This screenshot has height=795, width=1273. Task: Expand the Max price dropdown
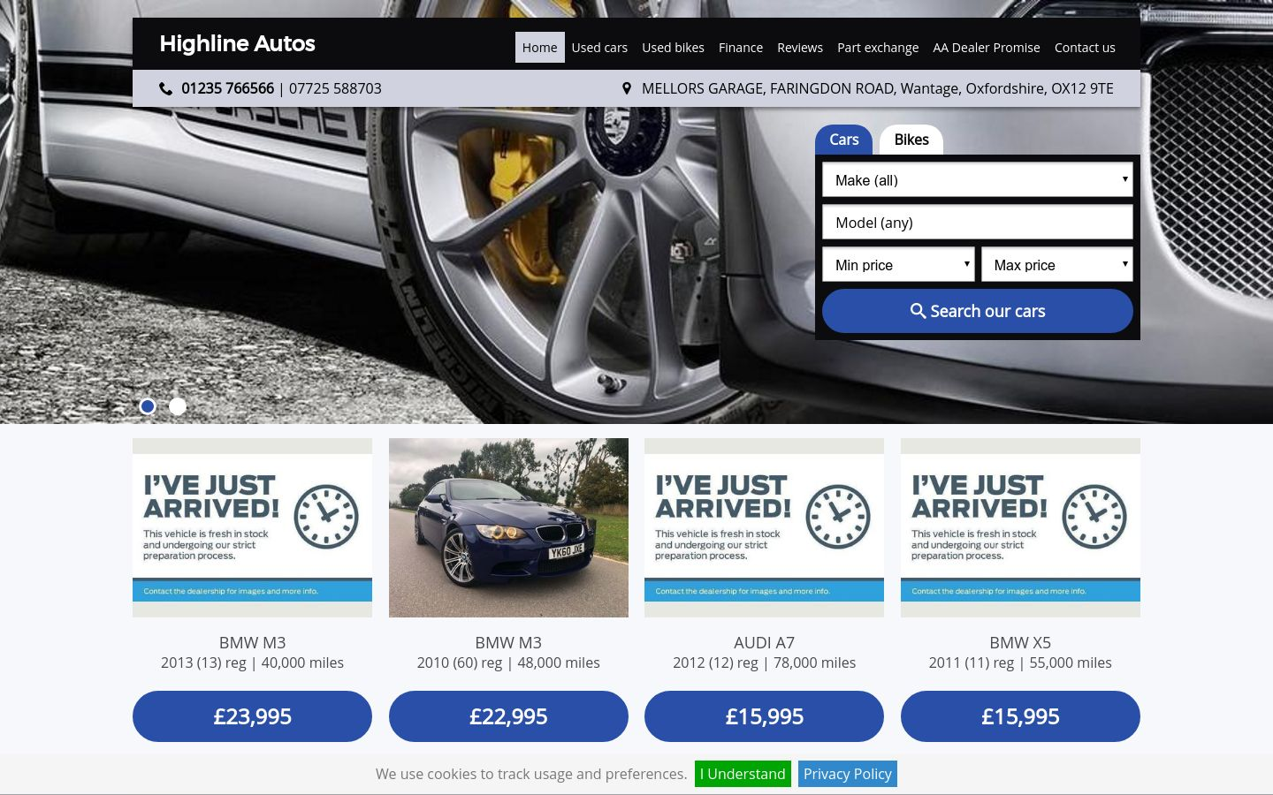coord(1057,265)
